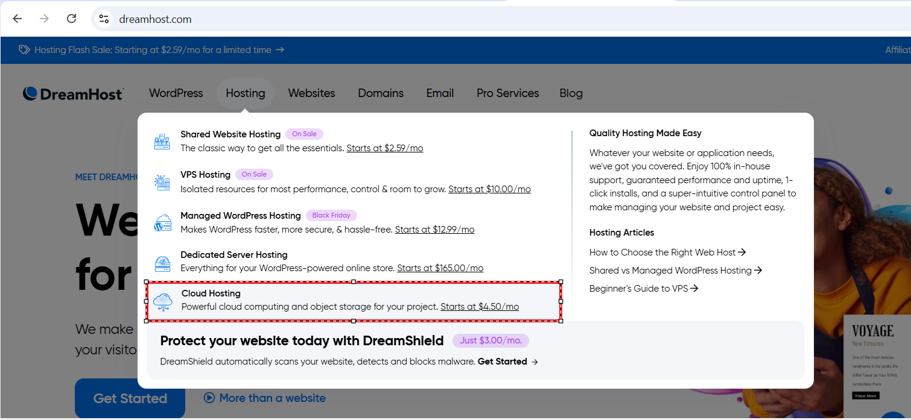This screenshot has width=911, height=420.
Task: Open site information icon in address bar
Action: (x=104, y=19)
